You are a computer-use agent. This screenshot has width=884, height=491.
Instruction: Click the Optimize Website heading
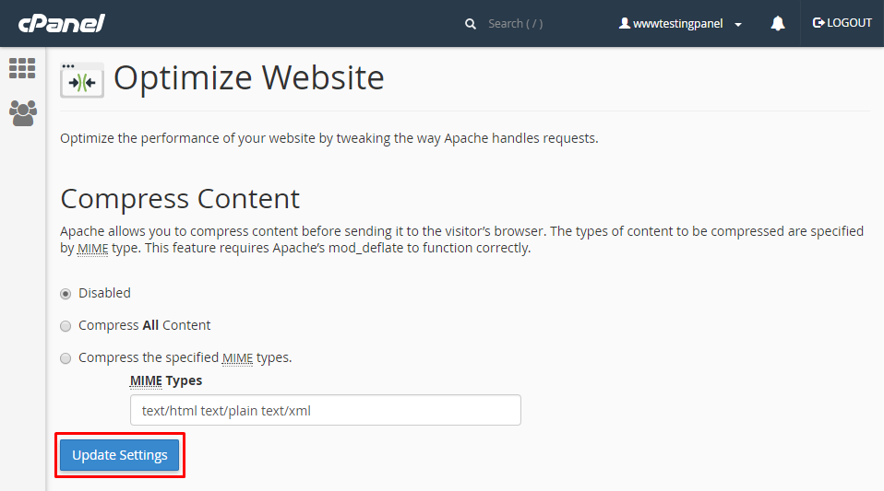coord(248,78)
